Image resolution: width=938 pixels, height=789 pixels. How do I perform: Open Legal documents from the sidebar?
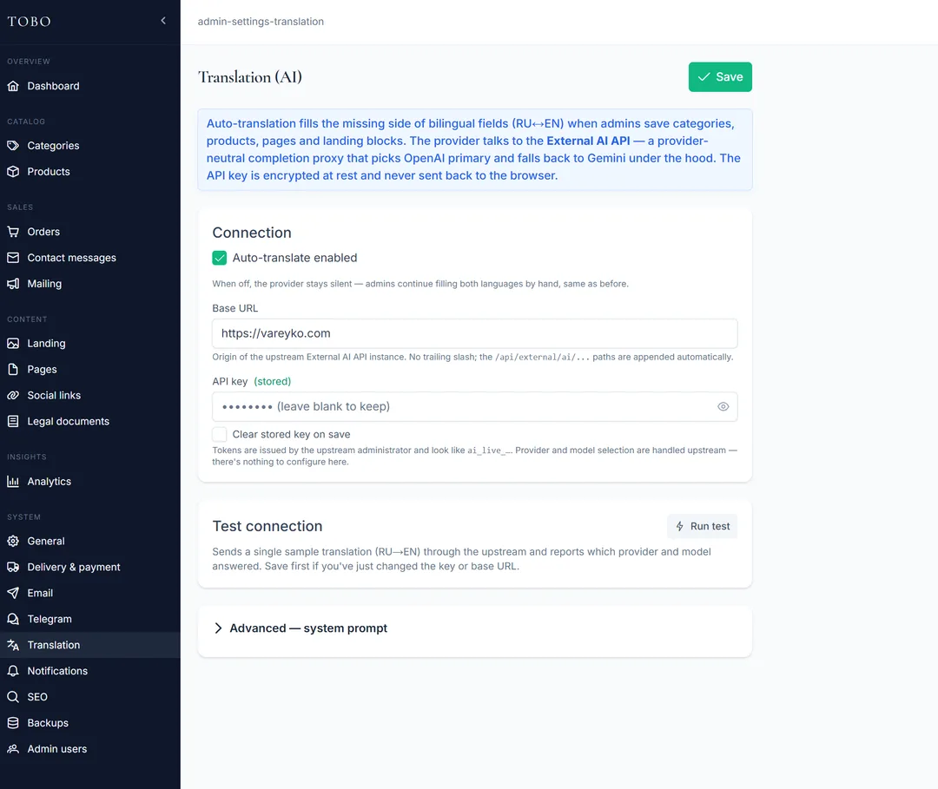[89, 421]
